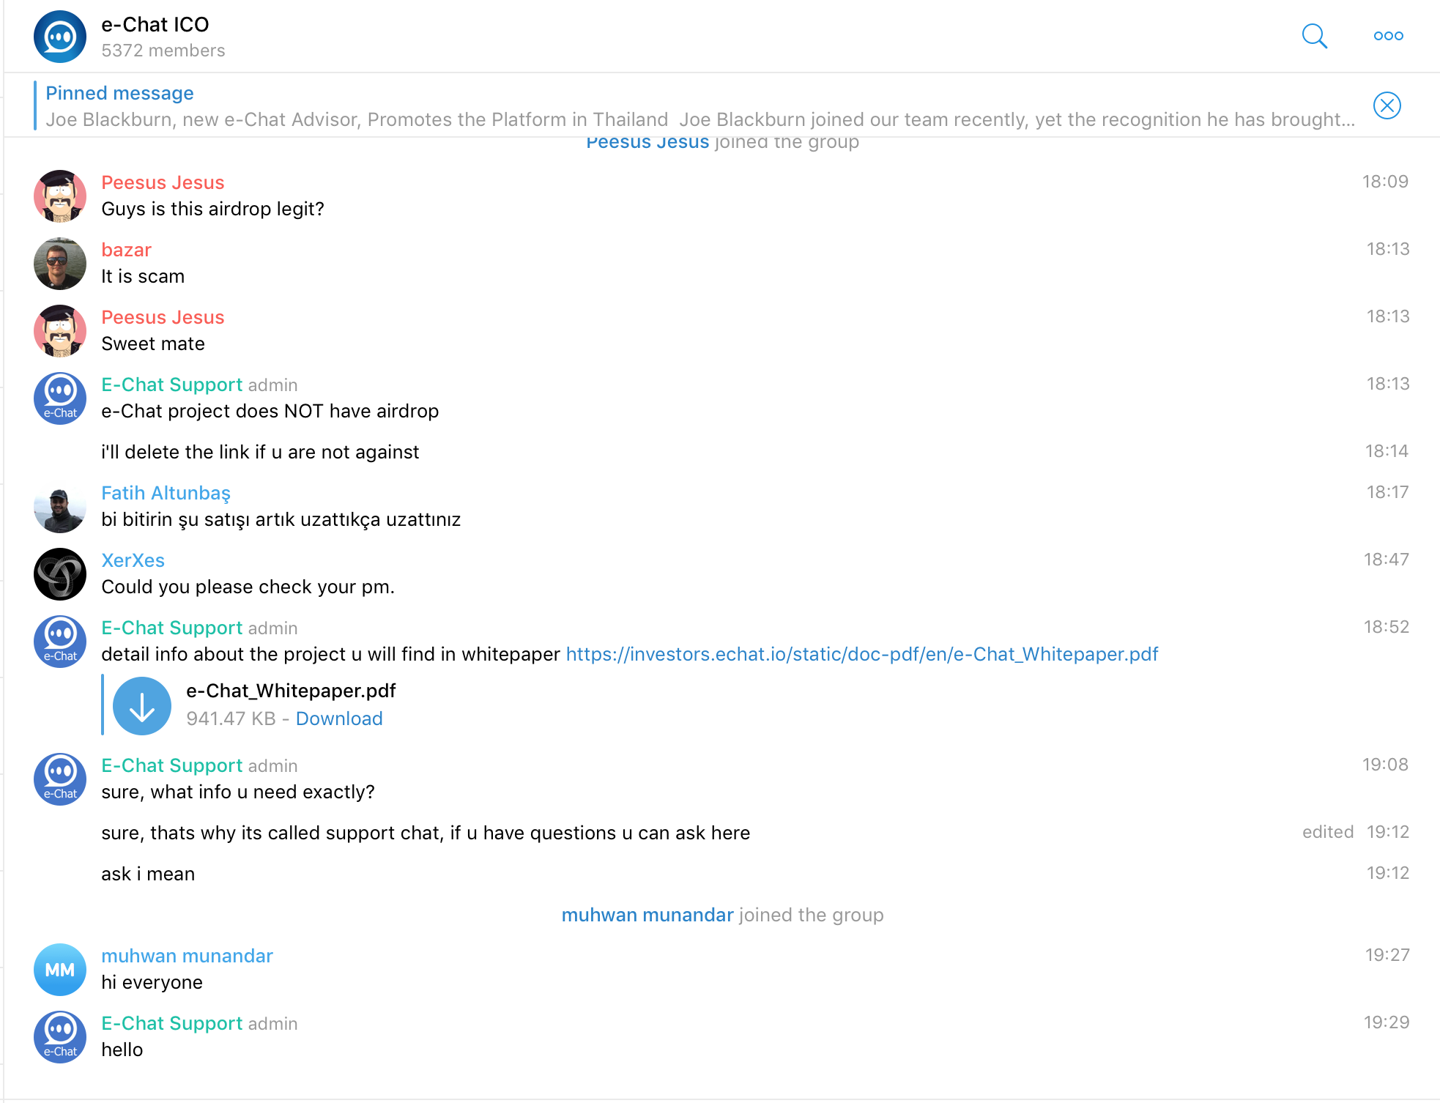Click the e-Chat ICO group title
The image size is (1440, 1103).
click(x=155, y=24)
